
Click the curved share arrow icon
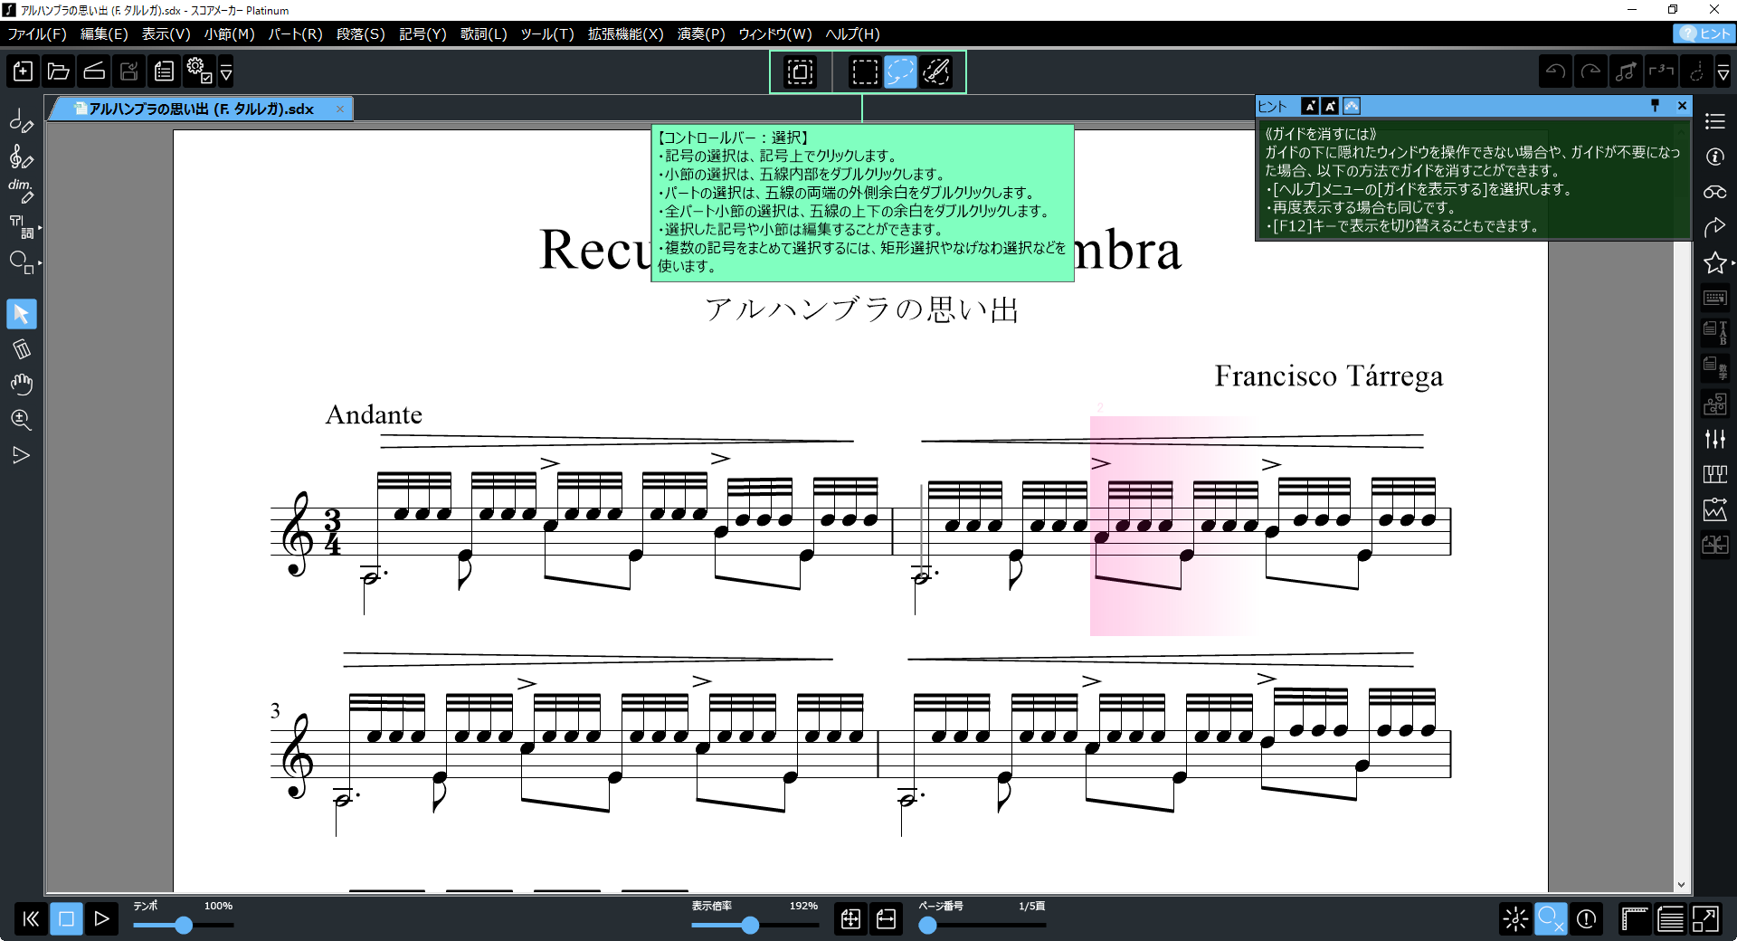tap(1715, 227)
